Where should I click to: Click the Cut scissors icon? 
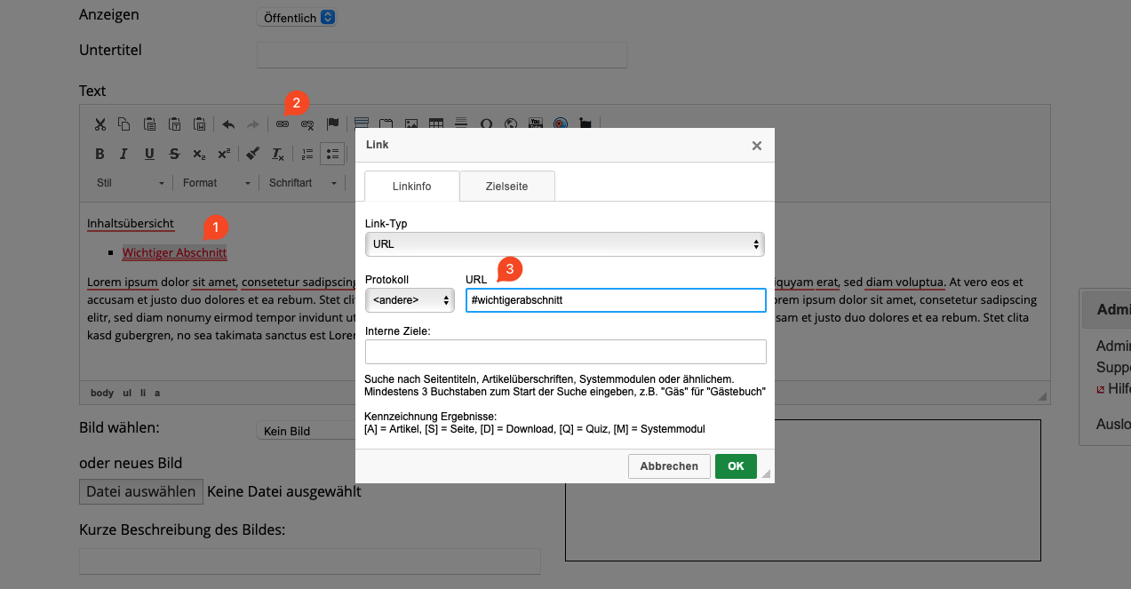[x=100, y=124]
